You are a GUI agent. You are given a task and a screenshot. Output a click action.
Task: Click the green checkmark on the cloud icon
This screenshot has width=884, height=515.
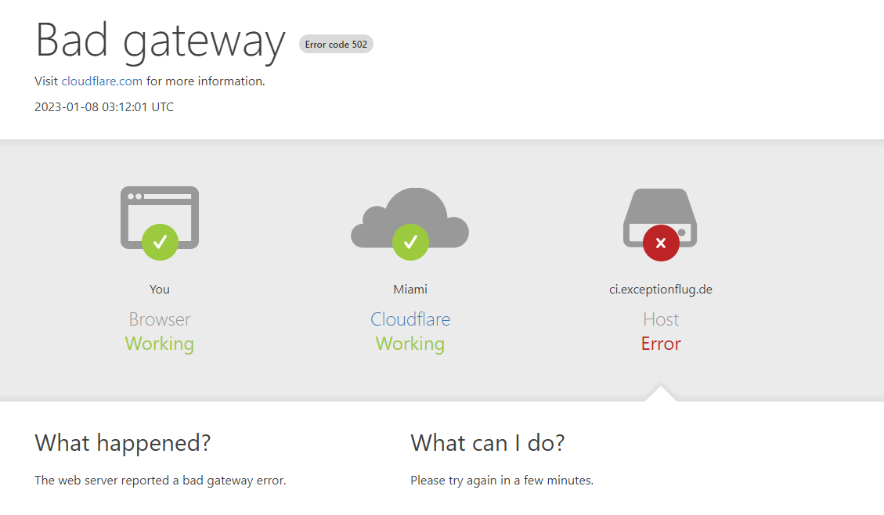pyautogui.click(x=410, y=243)
